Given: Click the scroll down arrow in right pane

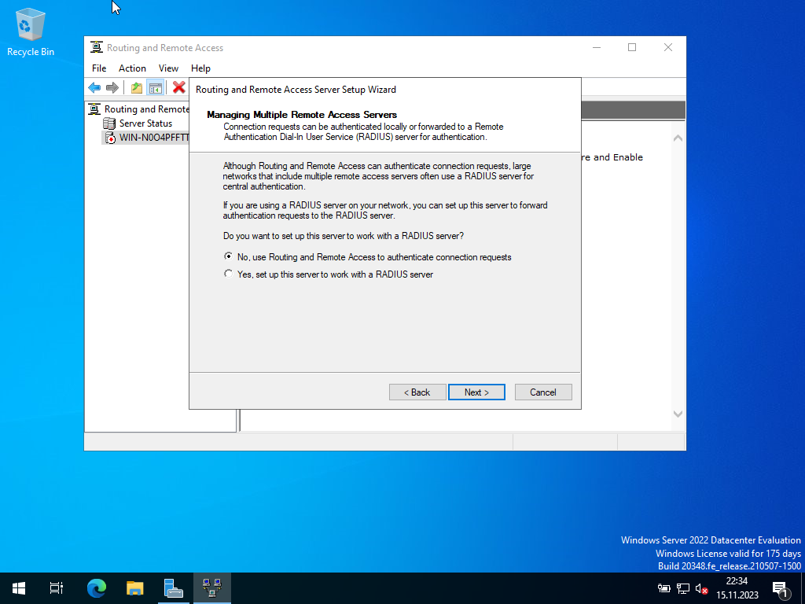Looking at the screenshot, I should [x=678, y=414].
